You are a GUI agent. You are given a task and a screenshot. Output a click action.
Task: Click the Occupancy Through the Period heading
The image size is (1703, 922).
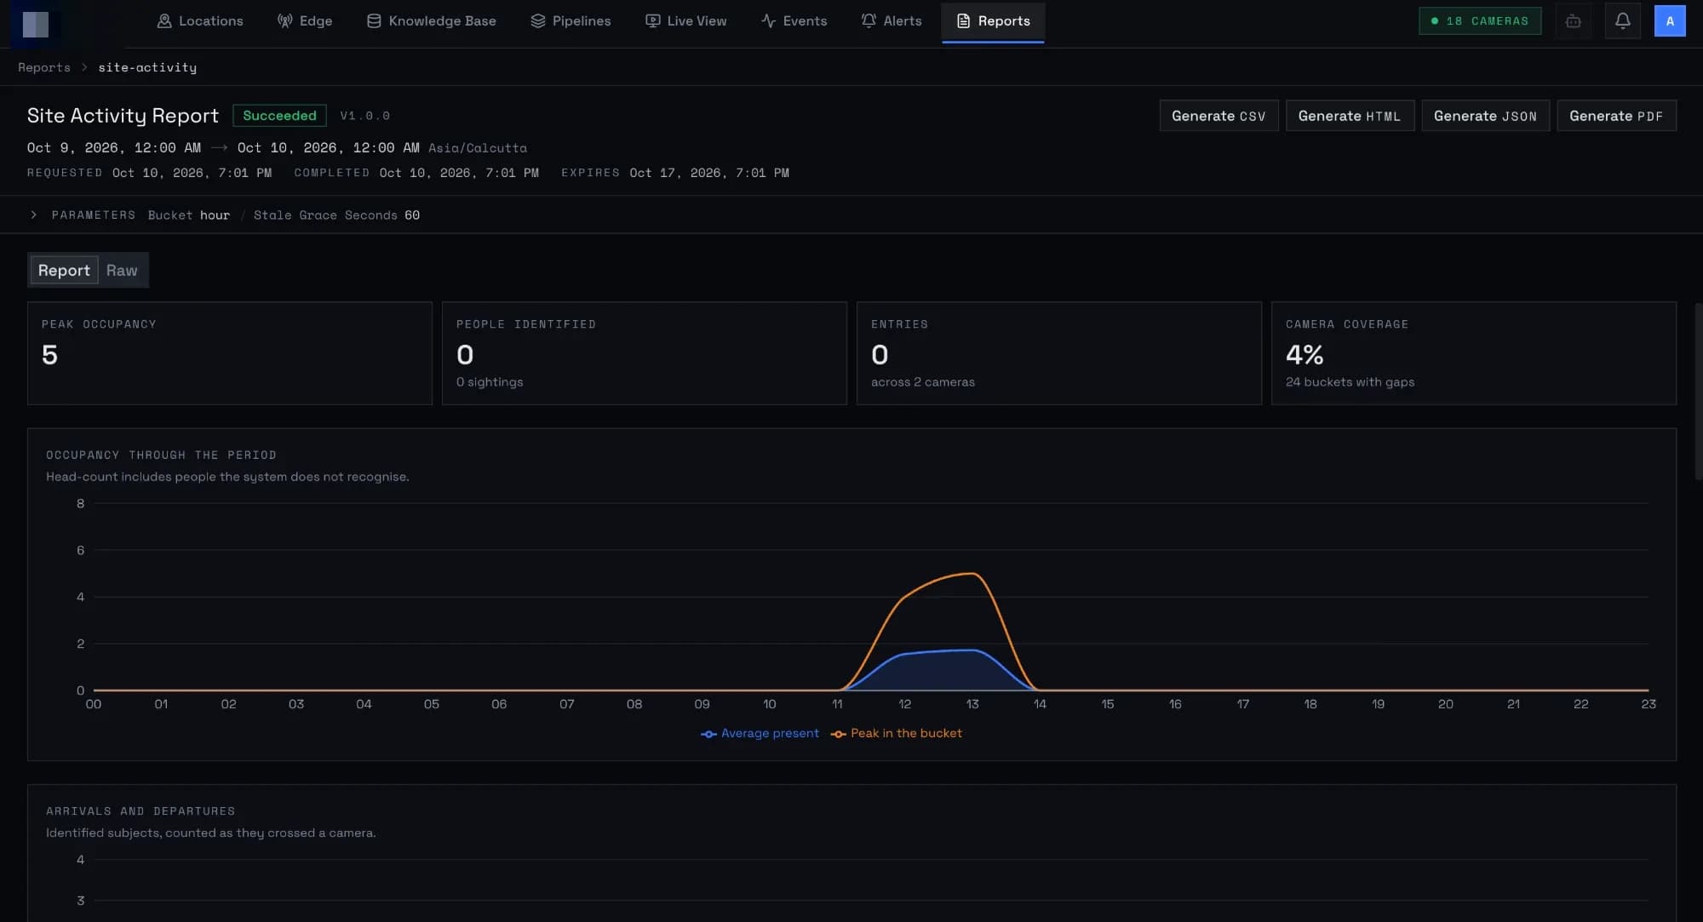pyautogui.click(x=161, y=455)
